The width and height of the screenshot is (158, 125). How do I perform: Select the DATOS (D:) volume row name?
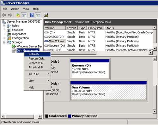coord(56,37)
